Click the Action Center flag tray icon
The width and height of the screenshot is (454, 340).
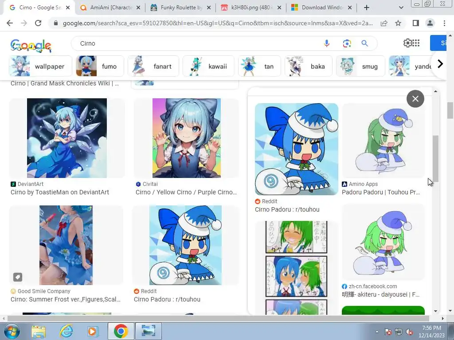coord(388,332)
